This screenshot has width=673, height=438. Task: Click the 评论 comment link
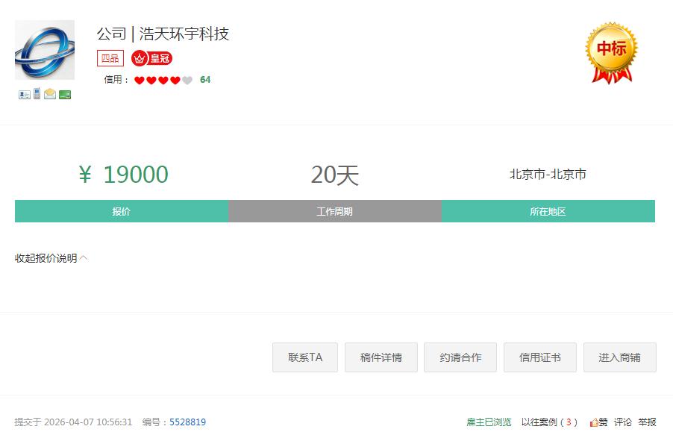point(623,422)
